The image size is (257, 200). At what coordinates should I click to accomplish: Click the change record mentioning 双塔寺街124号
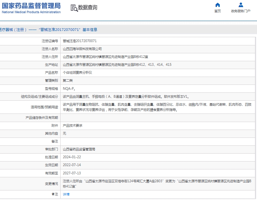pos(157,184)
